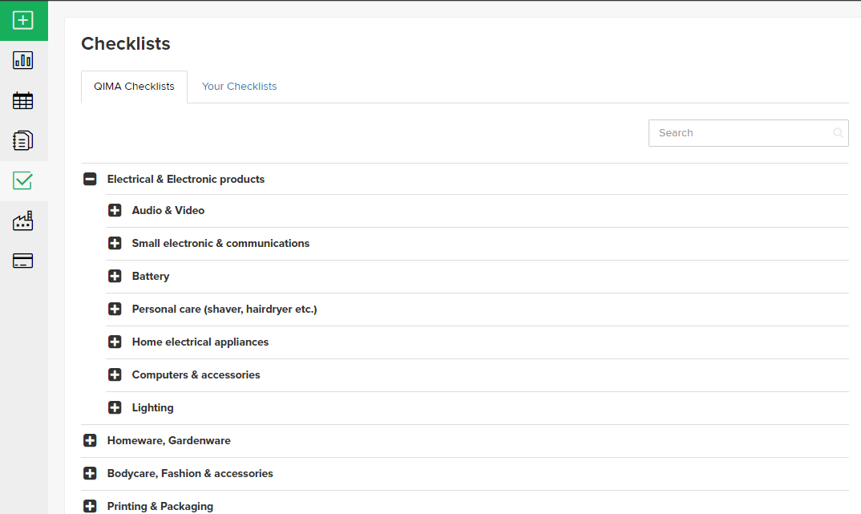
Task: Switch to QIMA Checklists tab
Action: [x=134, y=87]
